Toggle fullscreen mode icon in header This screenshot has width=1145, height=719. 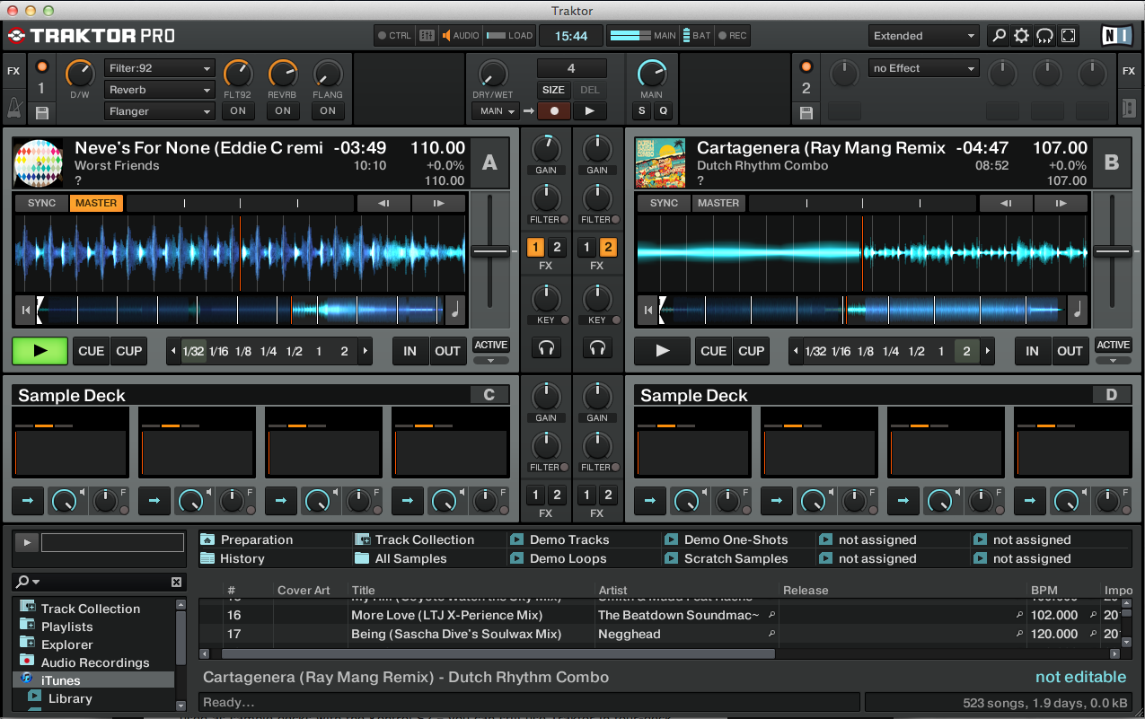coord(1068,36)
